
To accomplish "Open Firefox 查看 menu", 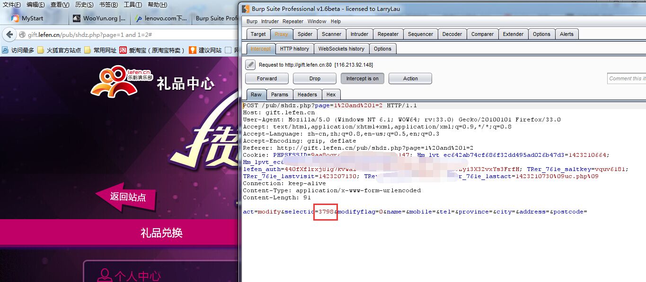I will 60,5.
